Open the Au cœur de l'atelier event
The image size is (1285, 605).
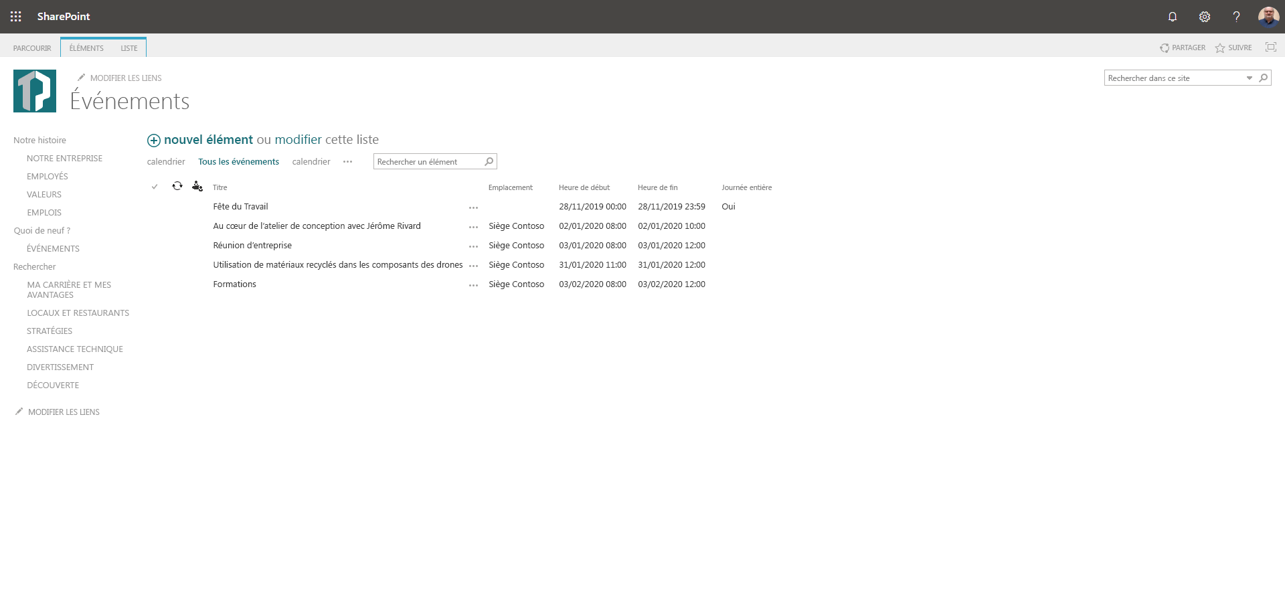point(317,226)
